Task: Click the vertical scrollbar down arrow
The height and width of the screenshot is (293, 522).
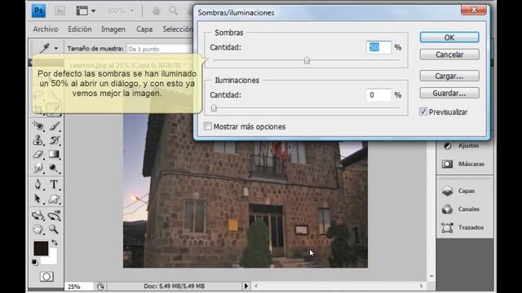Action: click(431, 276)
